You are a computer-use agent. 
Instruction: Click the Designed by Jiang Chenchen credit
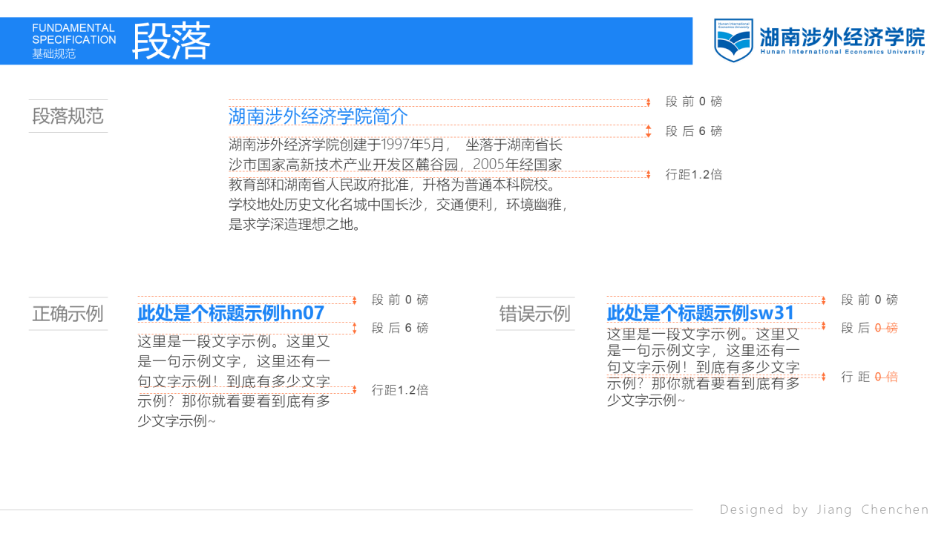coord(824,509)
